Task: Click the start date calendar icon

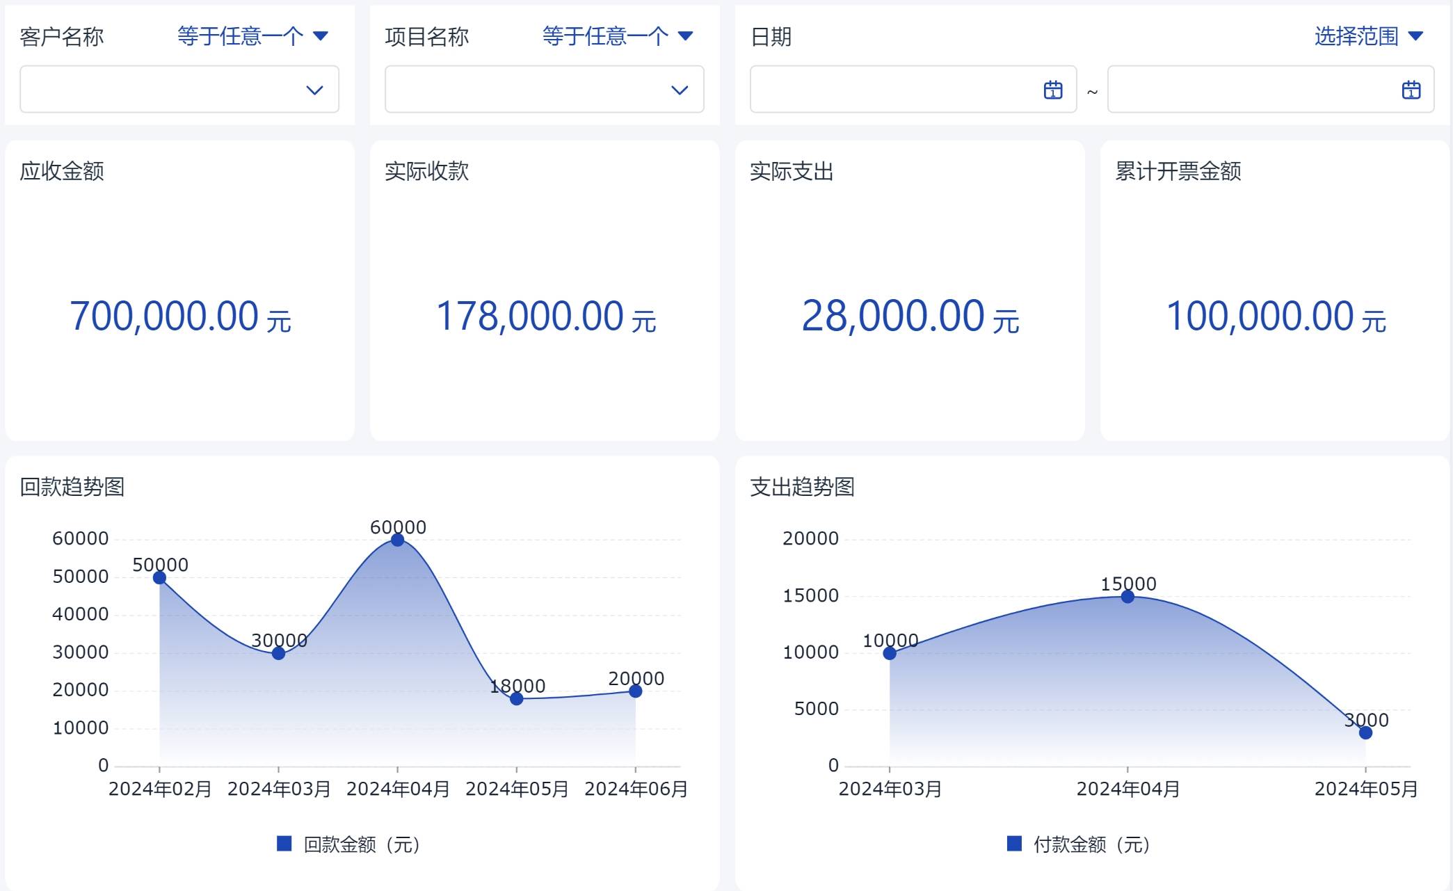Action: pyautogui.click(x=1052, y=90)
